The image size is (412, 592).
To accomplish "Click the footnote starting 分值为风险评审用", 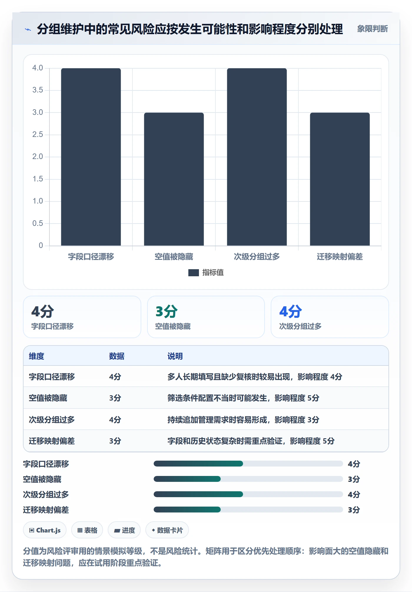I will (x=206, y=557).
